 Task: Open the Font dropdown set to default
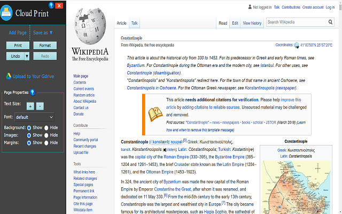(x=34, y=117)
